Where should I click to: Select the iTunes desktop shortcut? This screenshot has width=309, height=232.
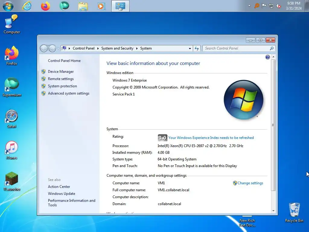click(x=12, y=150)
